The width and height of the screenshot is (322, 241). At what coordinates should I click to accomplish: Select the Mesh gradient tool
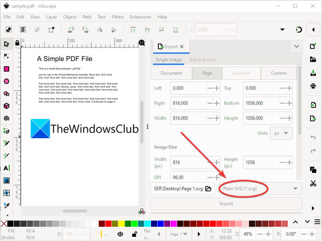pos(6,193)
